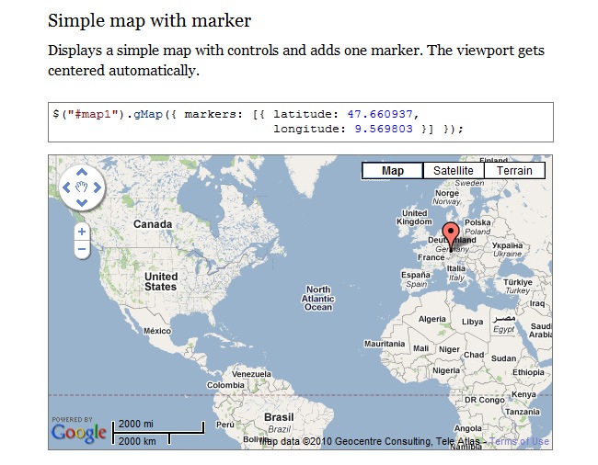The width and height of the screenshot is (598, 465).
Task: Switch to Terrain view
Action: point(514,171)
